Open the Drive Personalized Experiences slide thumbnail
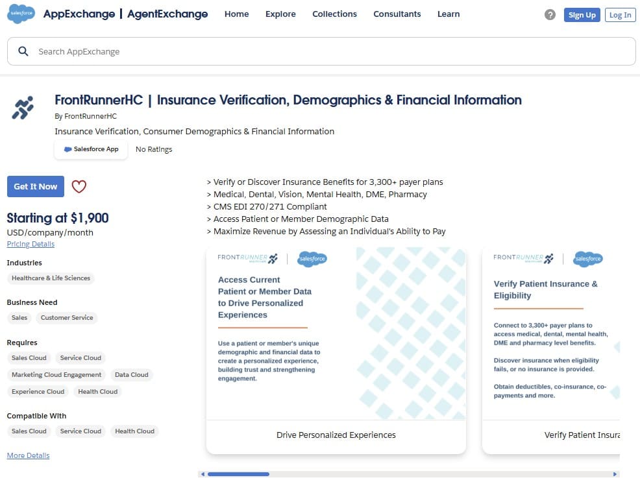Viewport: 640px width, 482px height. [x=336, y=333]
